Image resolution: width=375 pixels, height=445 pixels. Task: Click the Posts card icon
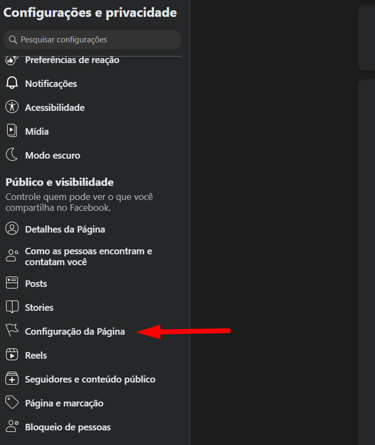(12, 283)
